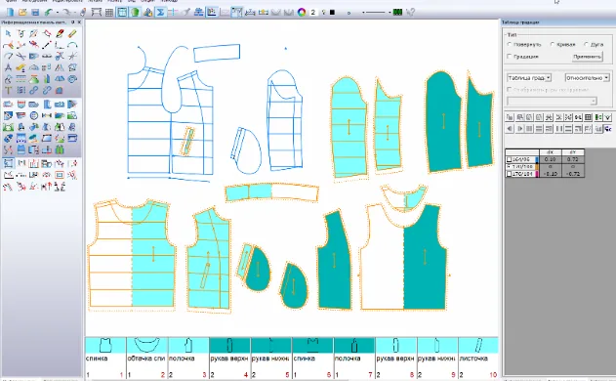Pick the red eraser tool in toolbox

point(60,34)
